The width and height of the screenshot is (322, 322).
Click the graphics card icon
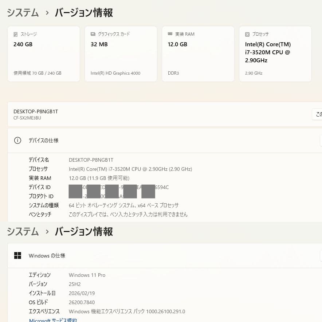[93, 34]
